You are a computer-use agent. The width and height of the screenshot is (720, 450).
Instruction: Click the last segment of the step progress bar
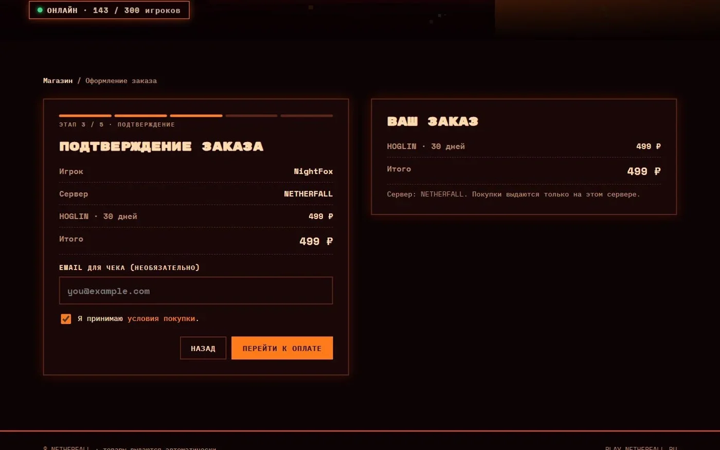point(307,116)
